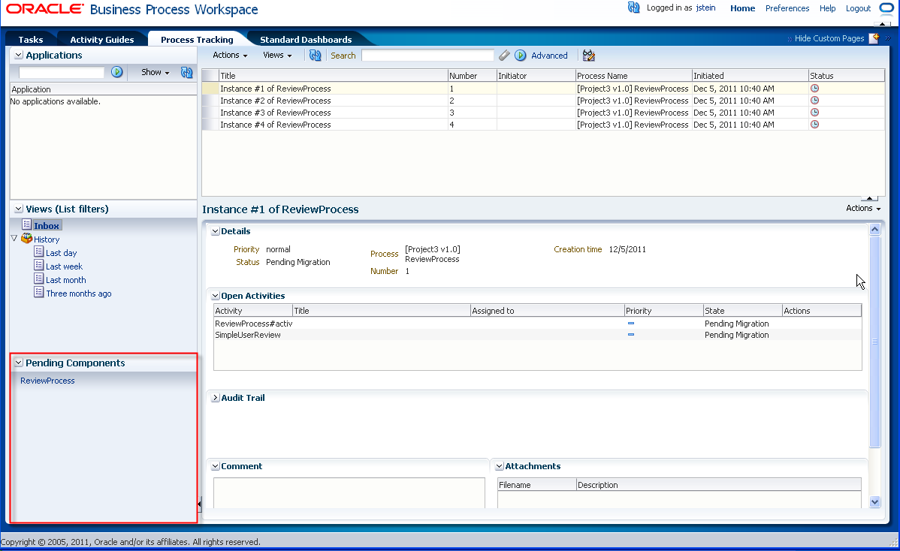Click the Last month list icon
900x551 pixels.
(x=38, y=279)
